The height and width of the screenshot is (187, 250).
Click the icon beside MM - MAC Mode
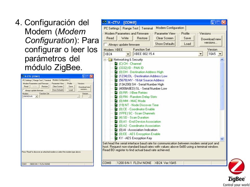click(116, 101)
